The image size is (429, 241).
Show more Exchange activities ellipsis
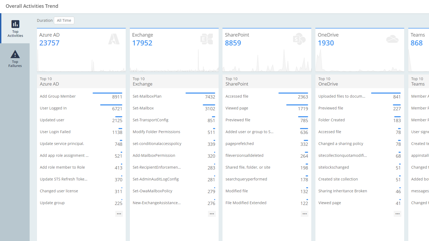pos(212,214)
